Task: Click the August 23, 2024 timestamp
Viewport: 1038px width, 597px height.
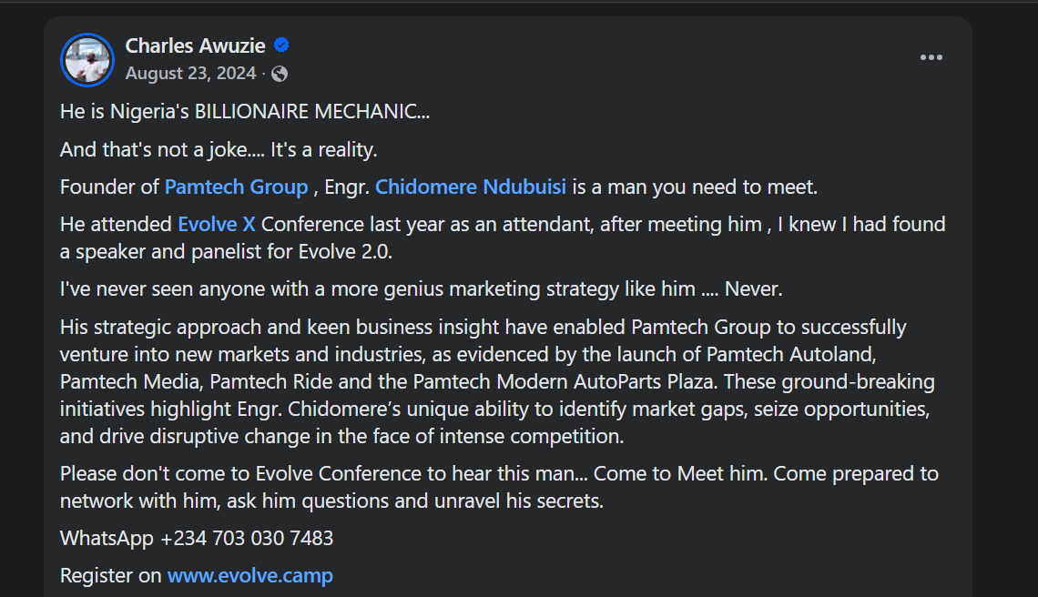Action: pos(190,74)
